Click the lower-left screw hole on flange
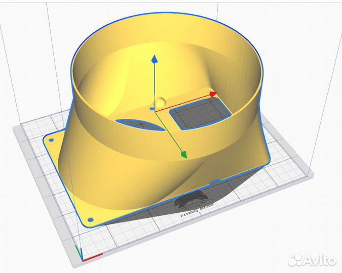The height and width of the screenshot is (273, 342). (91, 220)
